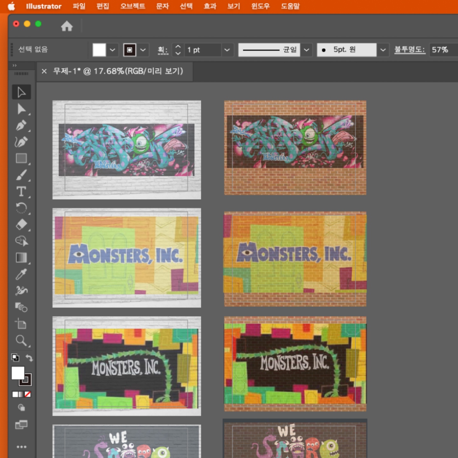Go to the Home screen
Viewport: 458px width, 458px height.
tap(67, 26)
